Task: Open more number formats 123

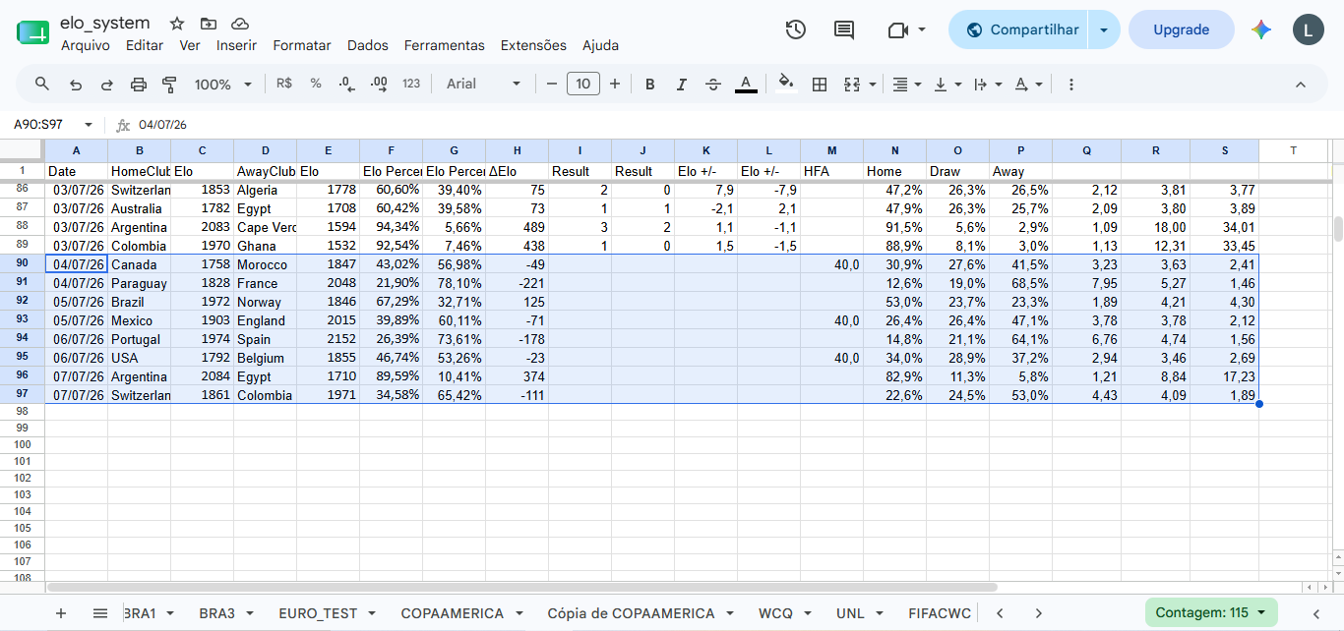Action: [411, 84]
